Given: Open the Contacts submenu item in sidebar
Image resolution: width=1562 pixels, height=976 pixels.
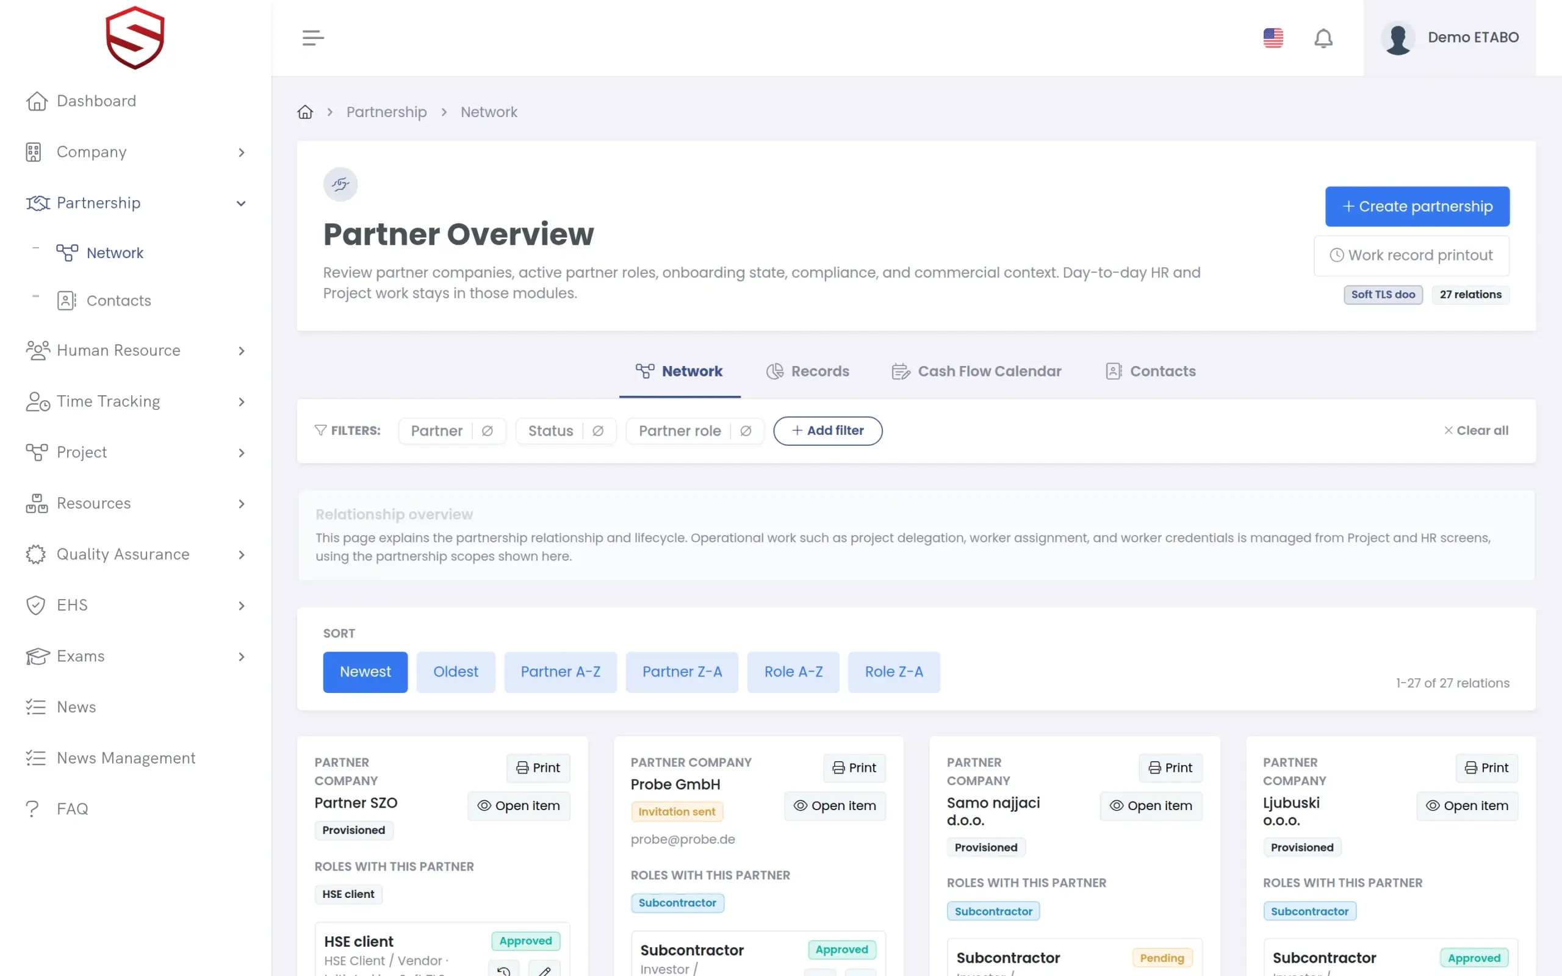Looking at the screenshot, I should pos(104,301).
